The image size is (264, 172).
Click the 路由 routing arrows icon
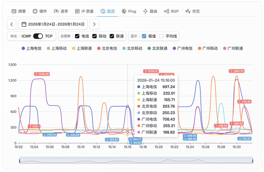click(x=145, y=11)
